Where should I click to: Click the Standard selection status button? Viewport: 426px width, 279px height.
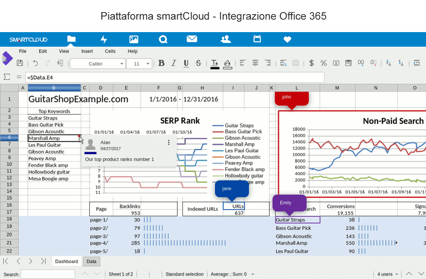(x=184, y=274)
